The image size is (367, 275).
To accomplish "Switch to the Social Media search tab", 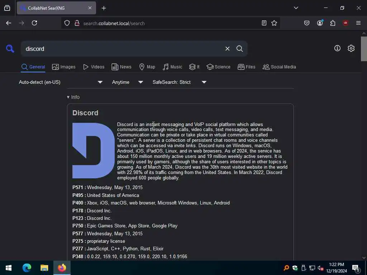I will point(279,67).
